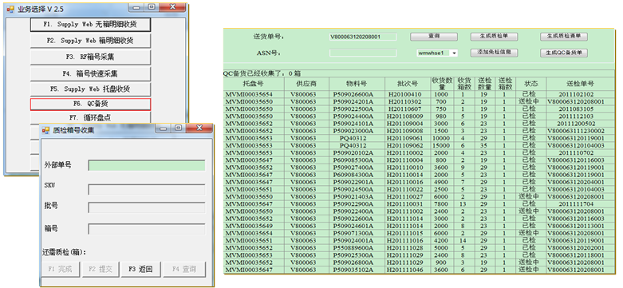Select batch cell H20110607
623x288 pixels.
point(405,108)
